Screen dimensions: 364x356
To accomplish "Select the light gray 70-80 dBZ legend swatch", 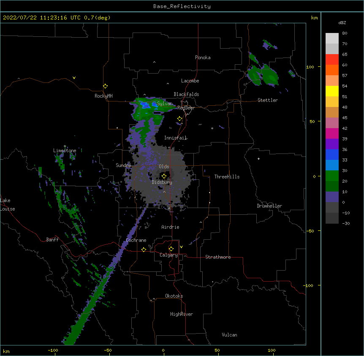I will click(332, 38).
